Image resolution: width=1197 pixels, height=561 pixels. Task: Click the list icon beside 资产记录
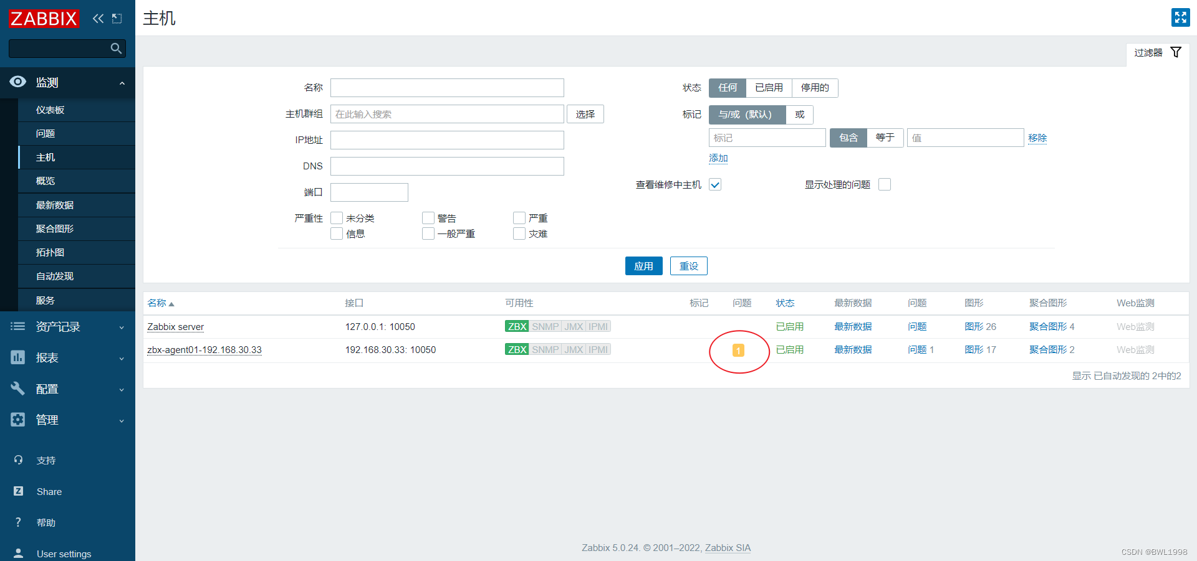[x=18, y=326]
